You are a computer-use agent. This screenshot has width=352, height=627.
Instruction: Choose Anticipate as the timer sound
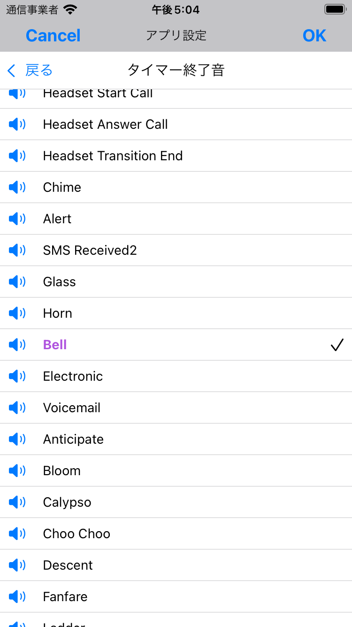tap(176, 439)
